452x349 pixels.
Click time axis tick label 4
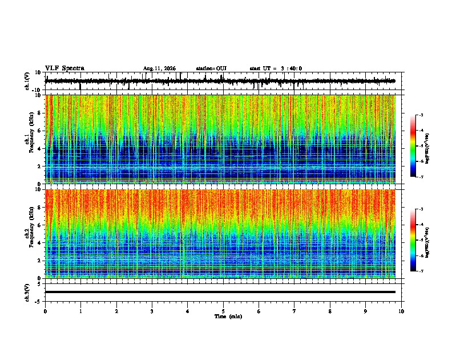tap(188, 311)
